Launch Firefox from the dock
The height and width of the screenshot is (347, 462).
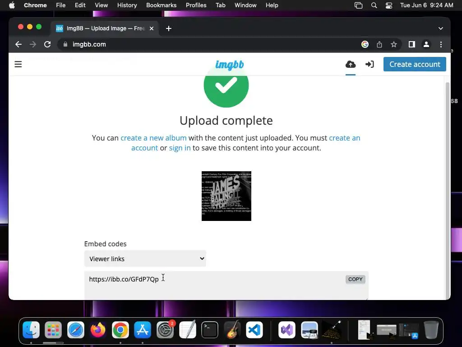(x=98, y=329)
